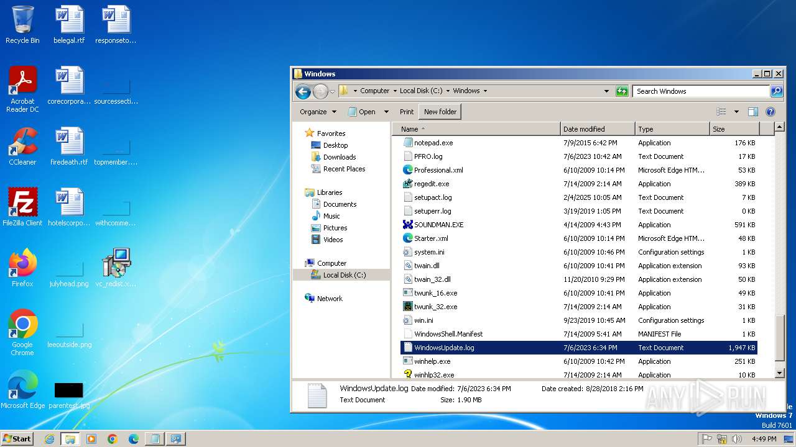The width and height of the screenshot is (796, 447).
Task: Open Videos library in navigation pane
Action: [333, 240]
